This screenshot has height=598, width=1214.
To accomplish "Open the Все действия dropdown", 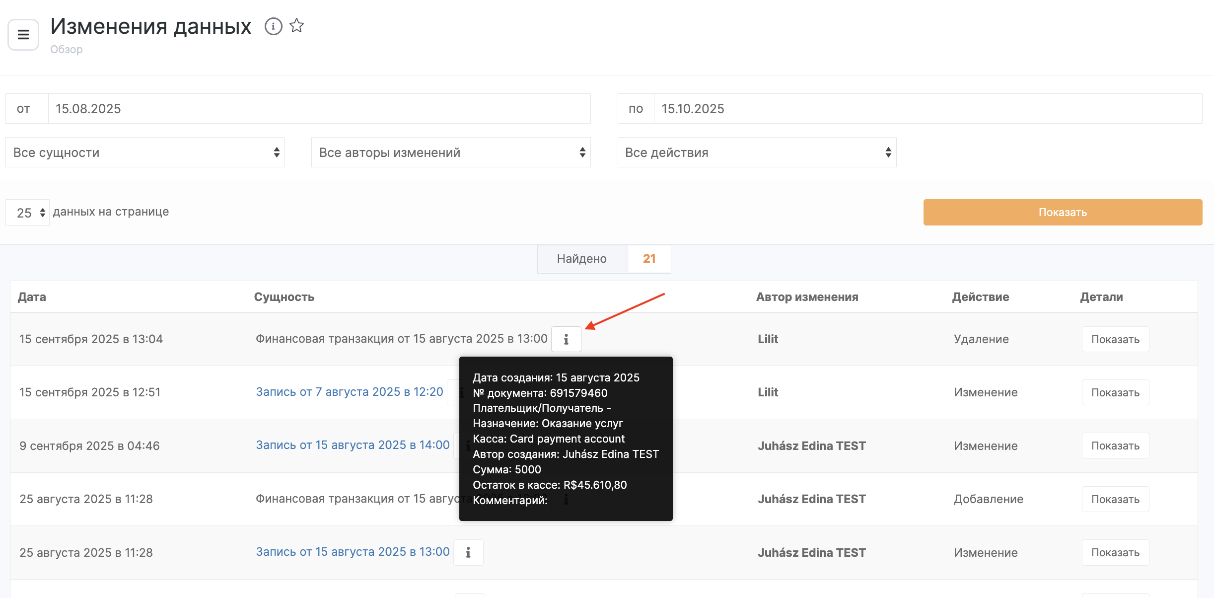I will (x=756, y=152).
